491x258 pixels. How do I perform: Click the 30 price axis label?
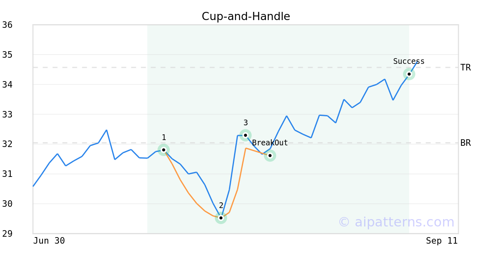(x=7, y=204)
